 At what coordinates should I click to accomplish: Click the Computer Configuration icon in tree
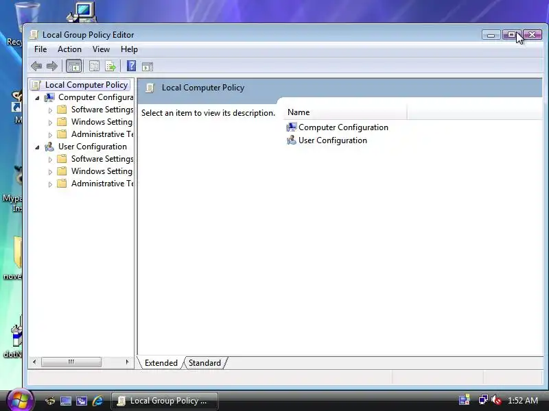click(49, 97)
